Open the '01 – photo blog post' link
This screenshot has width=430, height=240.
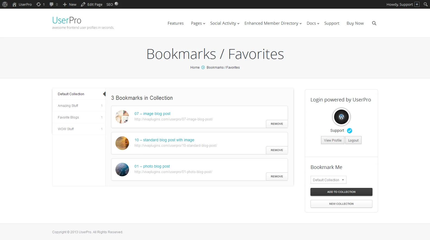[152, 166]
